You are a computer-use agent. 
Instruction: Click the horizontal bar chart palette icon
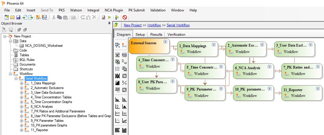[x=124, y=100]
